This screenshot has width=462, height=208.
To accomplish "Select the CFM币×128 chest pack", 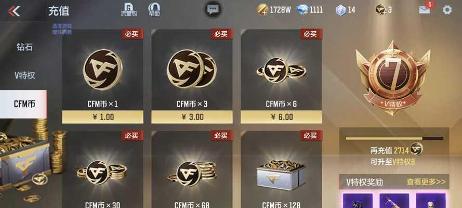I will click(x=281, y=170).
